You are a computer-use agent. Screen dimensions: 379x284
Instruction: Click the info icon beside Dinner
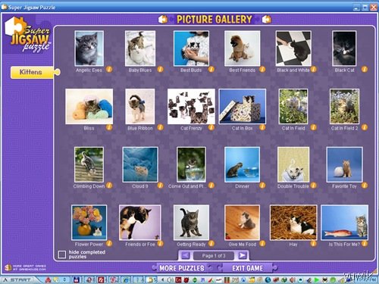[262, 186]
